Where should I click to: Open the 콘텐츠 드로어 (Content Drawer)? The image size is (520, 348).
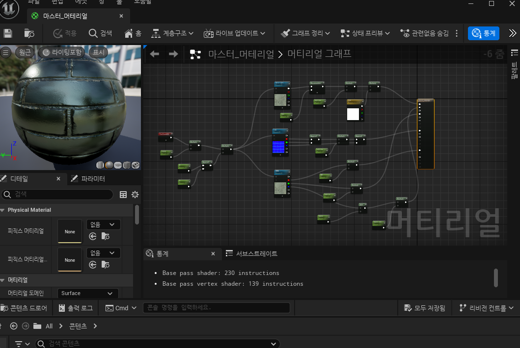pos(24,308)
